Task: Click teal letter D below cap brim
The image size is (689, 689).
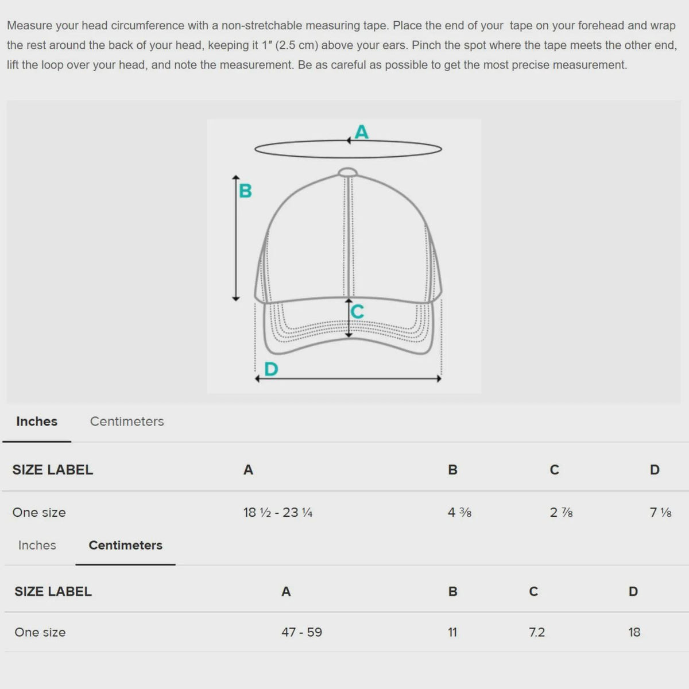Action: pos(271,369)
